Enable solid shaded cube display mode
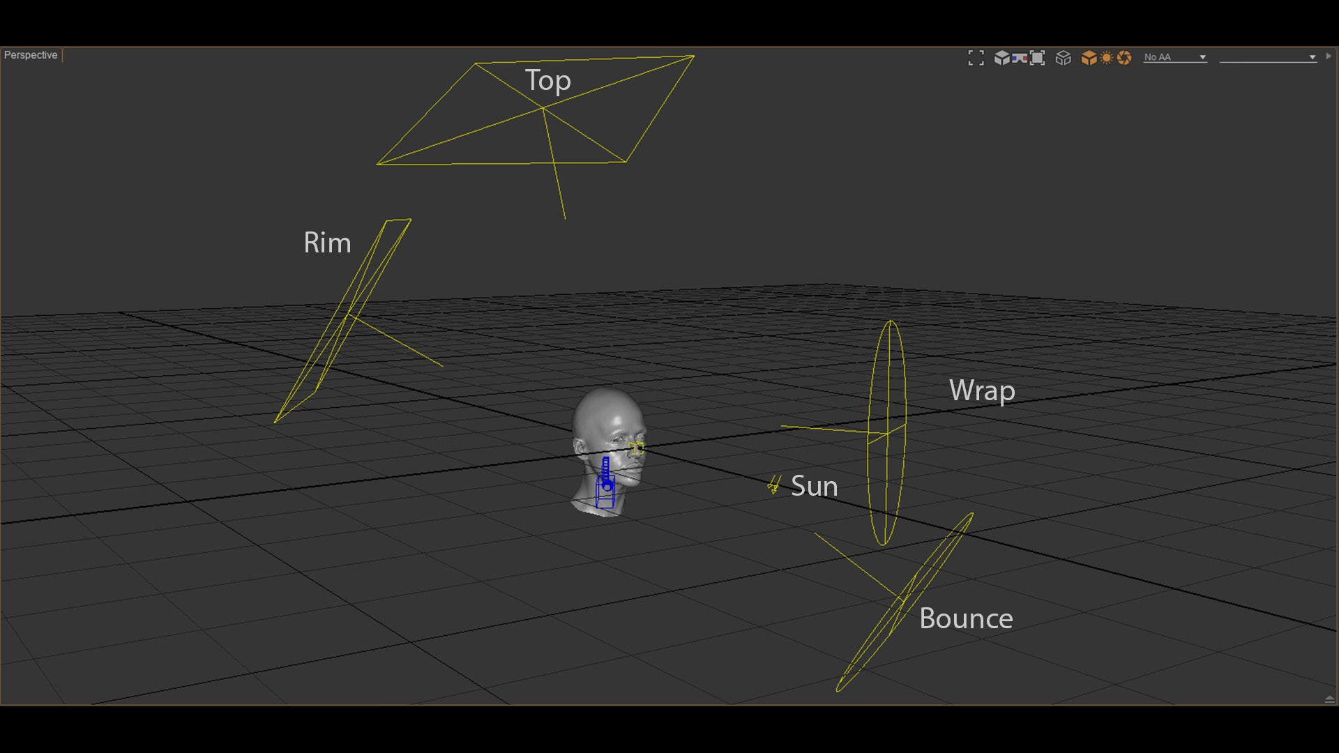 1001,58
